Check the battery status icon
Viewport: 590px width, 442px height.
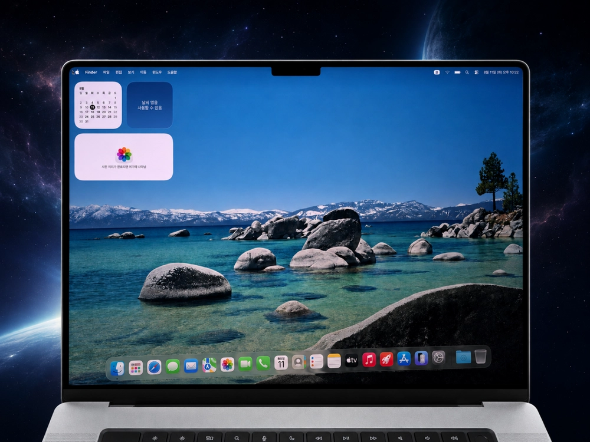(458, 72)
